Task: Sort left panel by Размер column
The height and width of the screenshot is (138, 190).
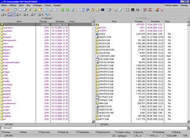Action: [43, 21]
